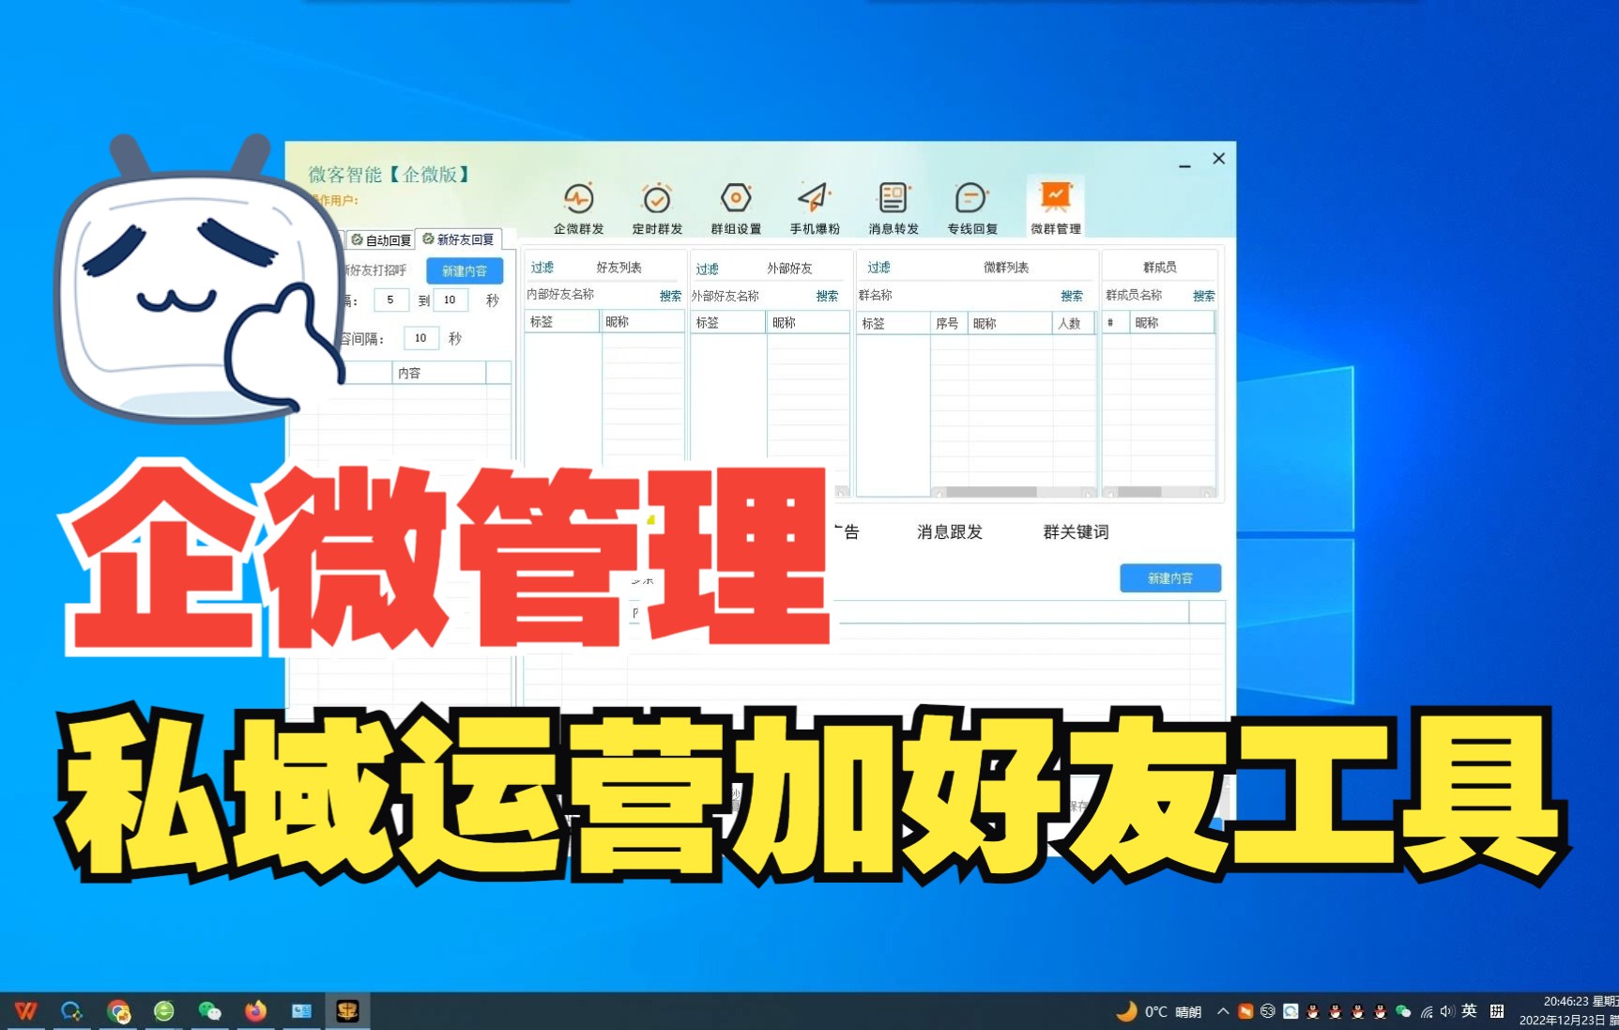
Task: Click 搜索 next to 群名称
Action: [x=1072, y=296]
